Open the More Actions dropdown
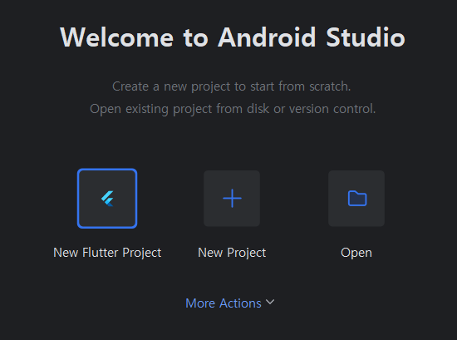Viewport: 457px width, 340px height. click(x=229, y=303)
